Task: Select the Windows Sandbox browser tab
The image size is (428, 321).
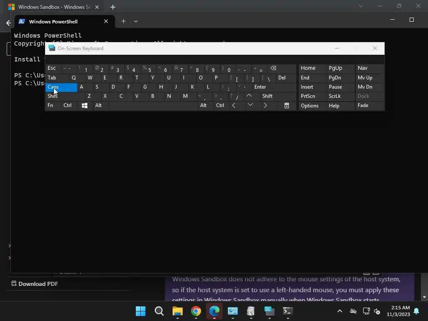Action: (54, 7)
